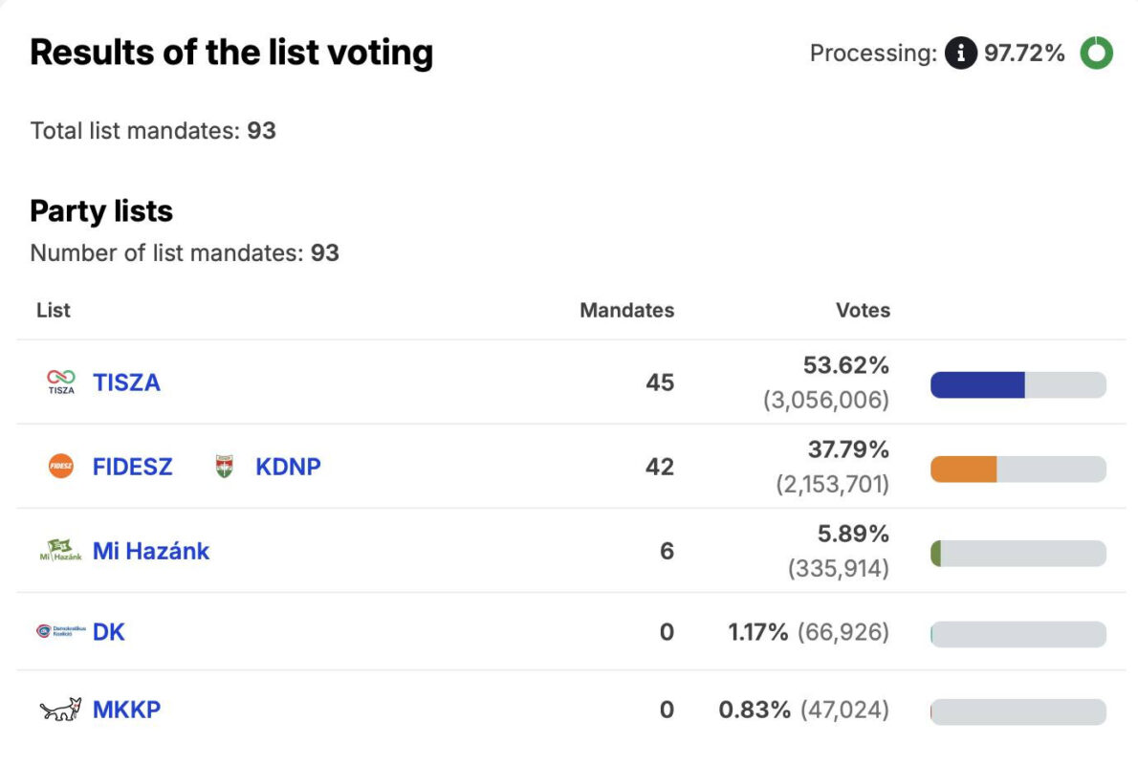Viewport: 1138px width, 765px height.
Task: Click the Mi Hazánk green vote bar
Action: click(936, 553)
